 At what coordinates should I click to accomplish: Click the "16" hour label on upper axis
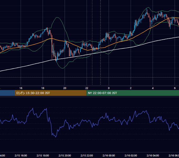(21, 88)
